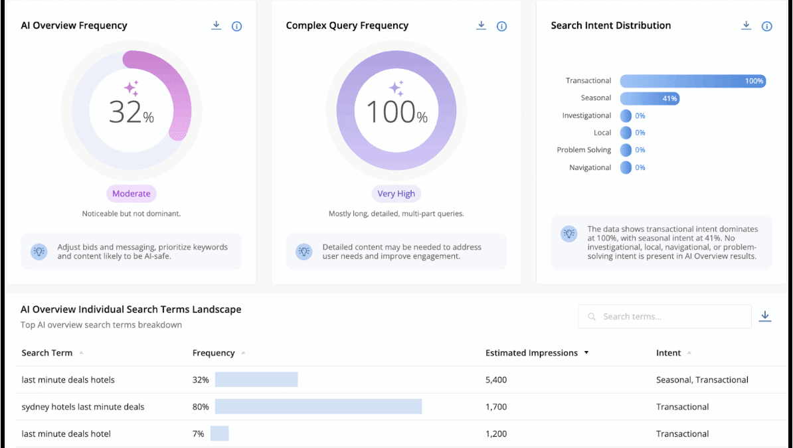Download the AI Overview Frequency chart
Image resolution: width=793 pixels, height=448 pixels.
(216, 25)
